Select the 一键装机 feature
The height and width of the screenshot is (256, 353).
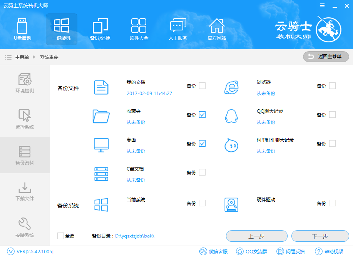point(61,29)
